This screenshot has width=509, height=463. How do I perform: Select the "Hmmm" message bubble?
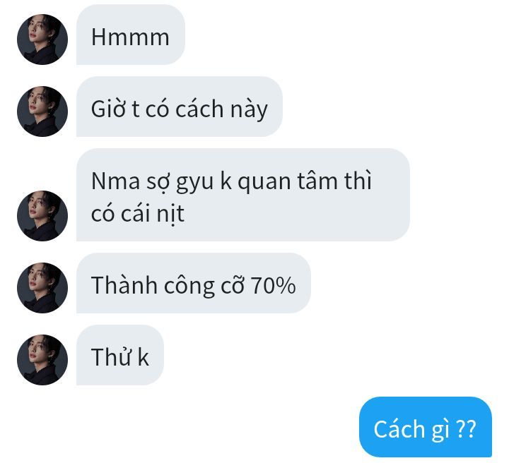131,35
